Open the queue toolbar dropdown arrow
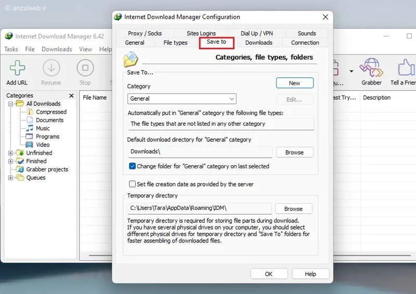Image resolution: width=416 pixels, height=294 pixels. pyautogui.click(x=352, y=71)
